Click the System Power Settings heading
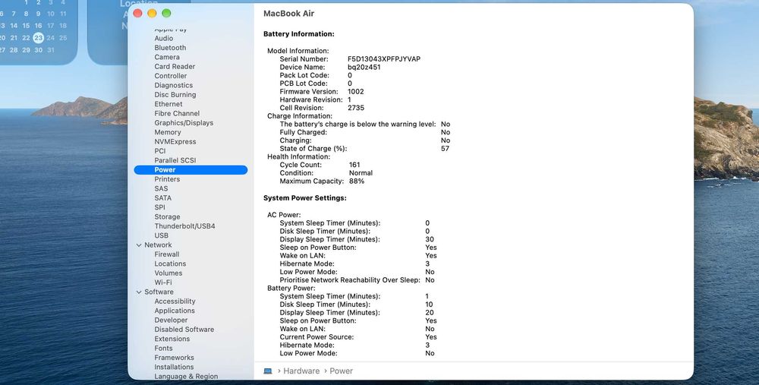This screenshot has width=759, height=385. 305,198
